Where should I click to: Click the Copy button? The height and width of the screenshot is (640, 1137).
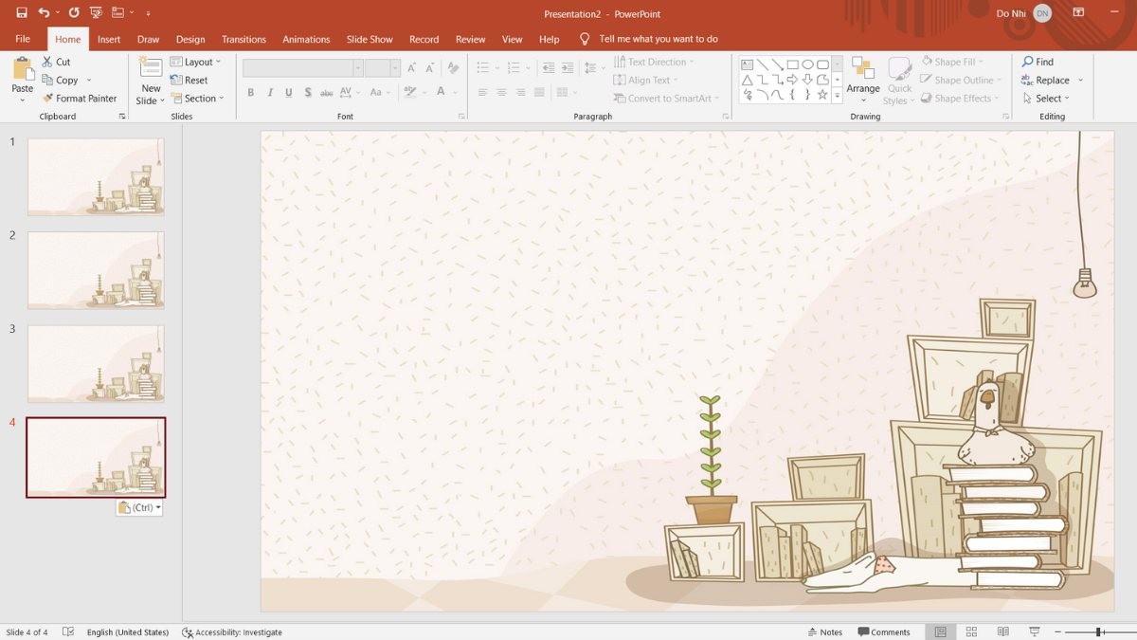tap(61, 81)
